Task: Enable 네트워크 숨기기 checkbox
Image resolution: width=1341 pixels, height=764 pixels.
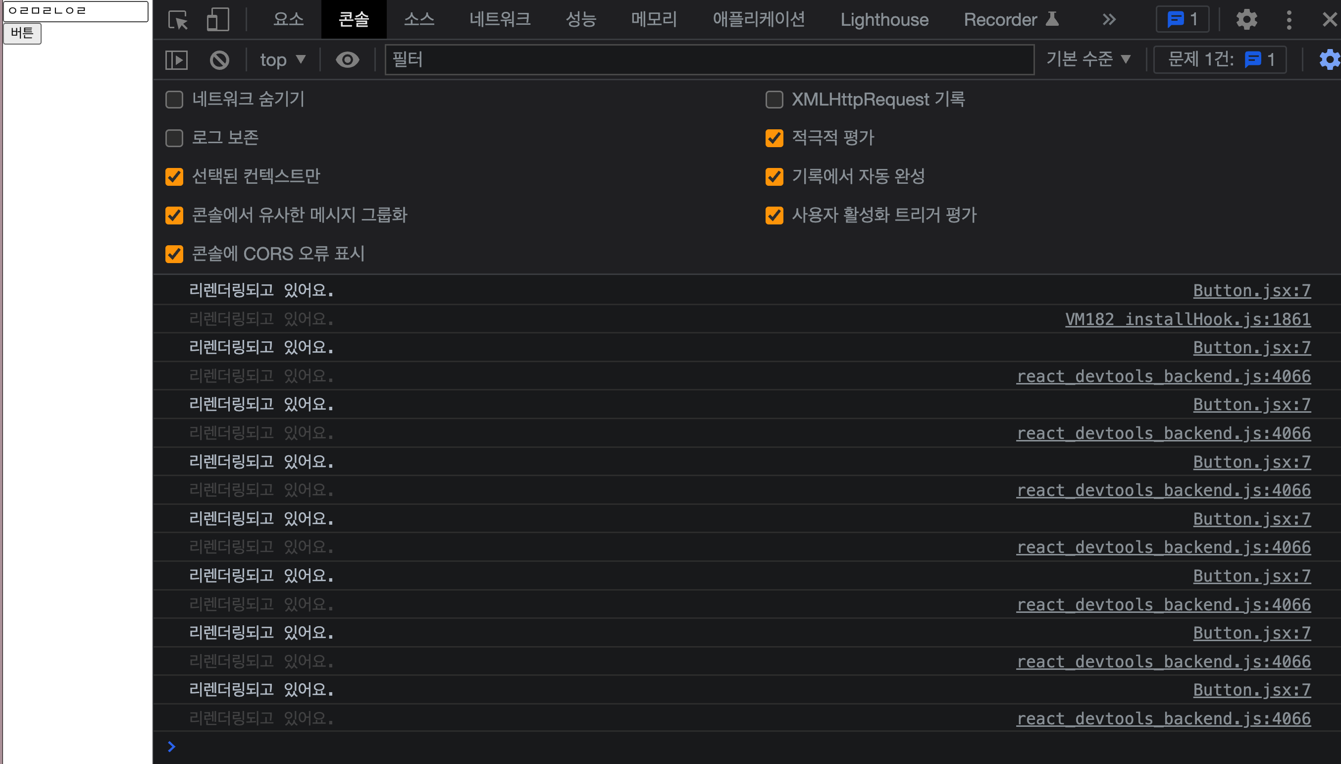Action: pyautogui.click(x=174, y=100)
